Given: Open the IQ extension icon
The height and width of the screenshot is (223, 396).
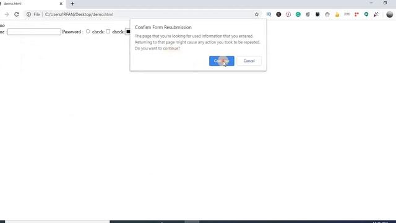Looking at the screenshot, I should tap(269, 14).
